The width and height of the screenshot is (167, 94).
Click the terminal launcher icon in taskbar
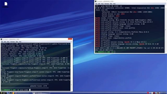point(10,93)
